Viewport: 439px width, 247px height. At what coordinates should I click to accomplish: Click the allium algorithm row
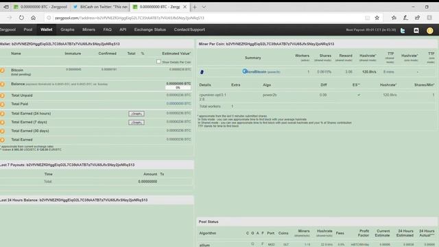316,244
